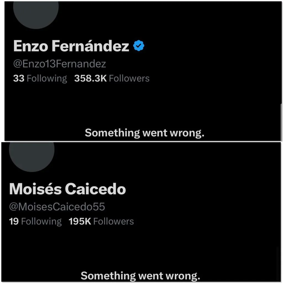Click the upper Something went wrong message
Screen dimensions: 283x283
pos(145,133)
